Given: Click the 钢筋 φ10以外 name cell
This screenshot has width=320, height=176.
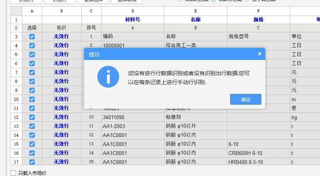Looking at the screenshot, I should click(x=195, y=126).
